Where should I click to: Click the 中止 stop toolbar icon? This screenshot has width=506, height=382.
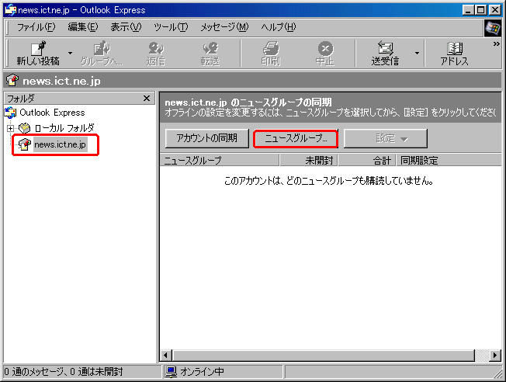click(x=325, y=54)
